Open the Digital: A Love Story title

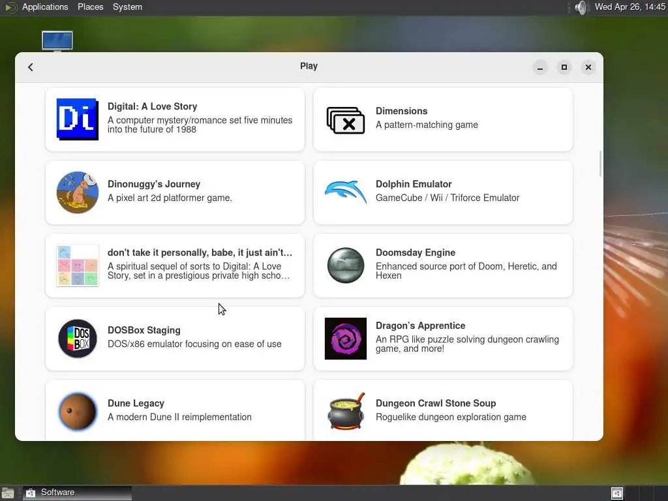tap(152, 106)
